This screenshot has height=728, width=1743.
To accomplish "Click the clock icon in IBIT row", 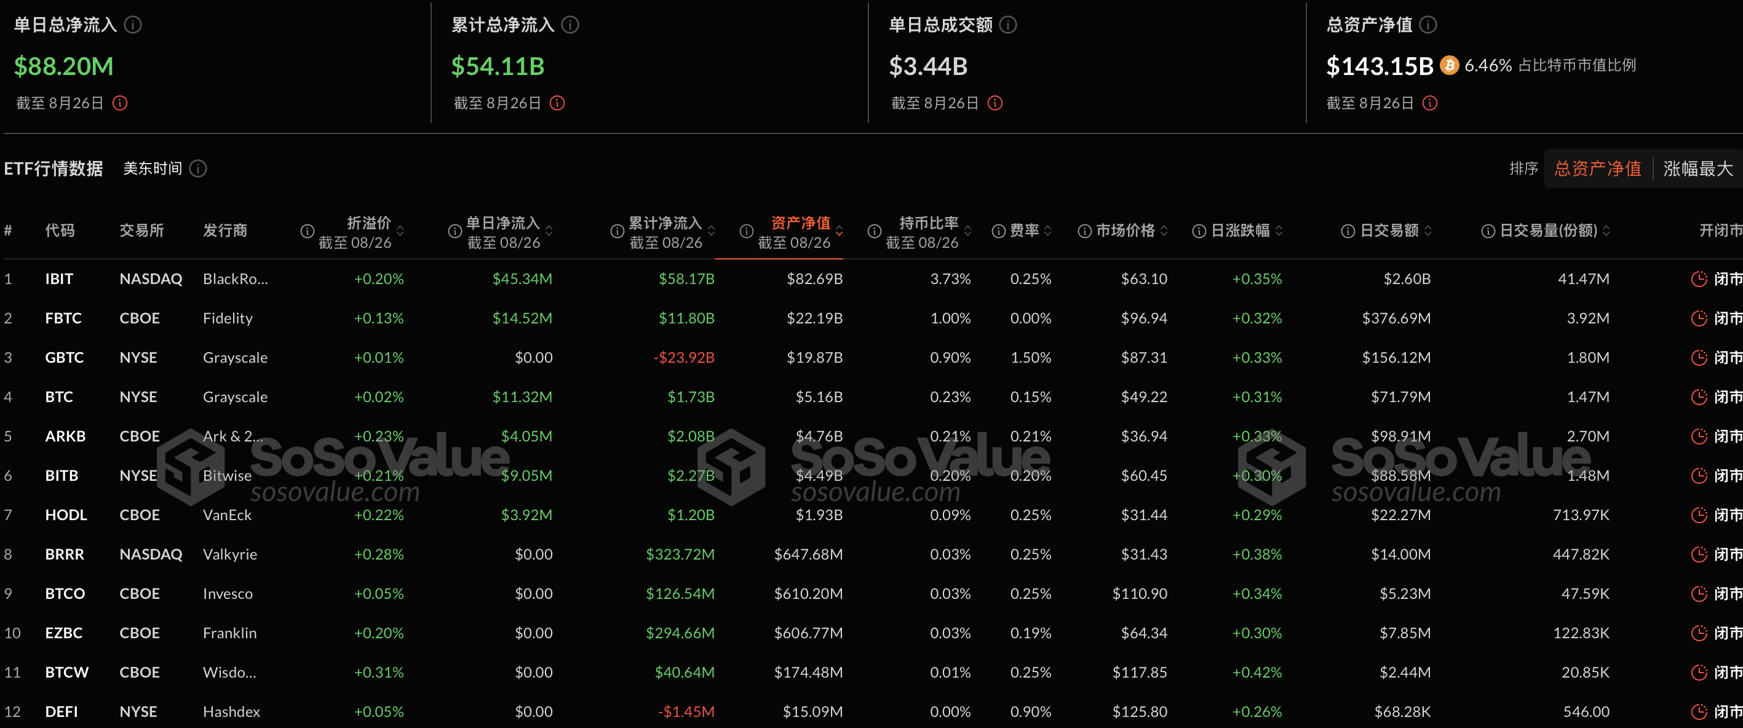I will [1699, 279].
